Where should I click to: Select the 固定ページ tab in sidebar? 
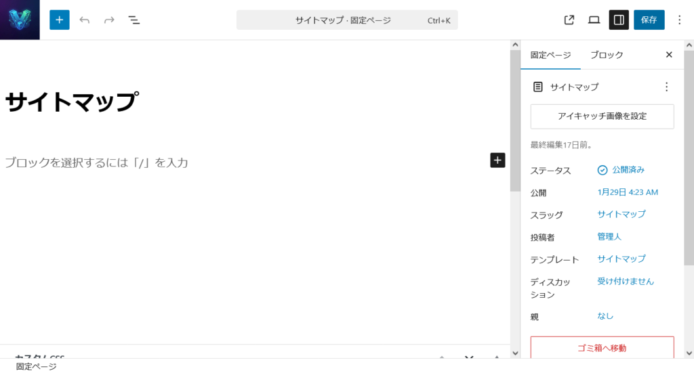pyautogui.click(x=550, y=55)
